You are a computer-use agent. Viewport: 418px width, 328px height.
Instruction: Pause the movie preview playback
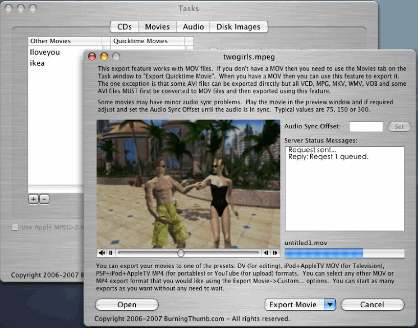pyautogui.click(x=111, y=253)
